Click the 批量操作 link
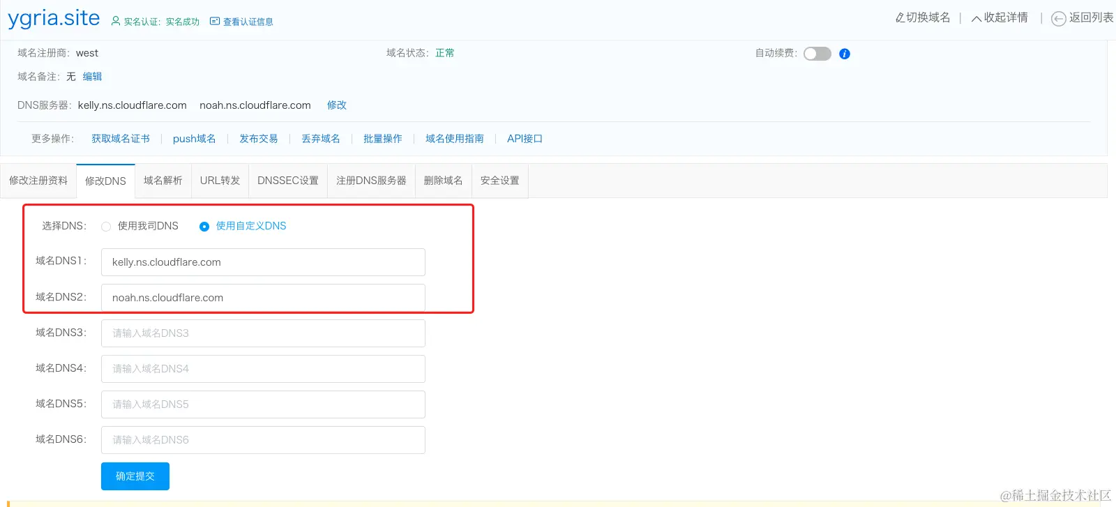Screen dimensions: 1116x507 point(383,139)
